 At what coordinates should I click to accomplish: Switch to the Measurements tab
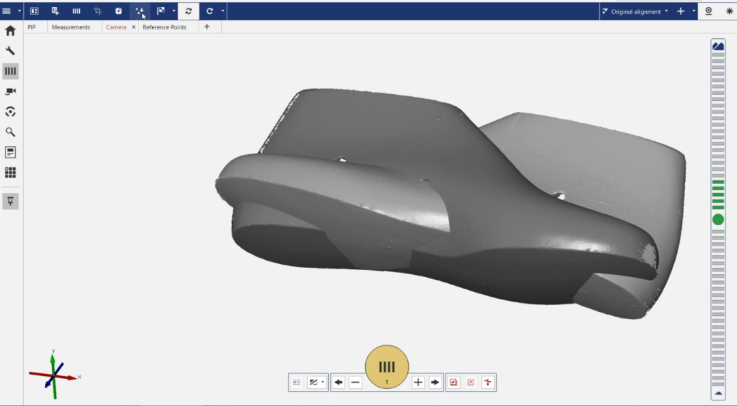coord(71,27)
